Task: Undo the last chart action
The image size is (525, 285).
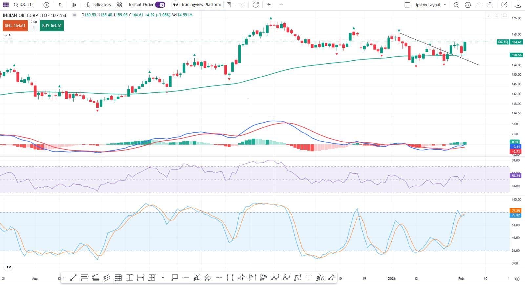Action: 269,5
